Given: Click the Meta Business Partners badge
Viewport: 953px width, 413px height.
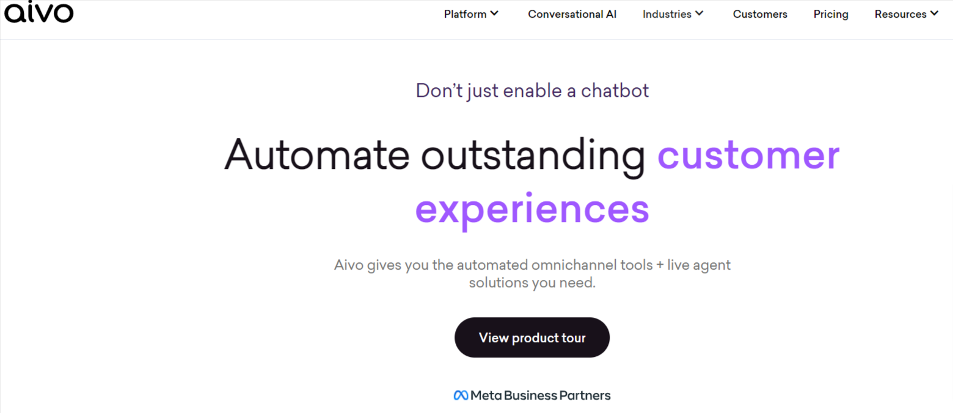Looking at the screenshot, I should click(531, 395).
